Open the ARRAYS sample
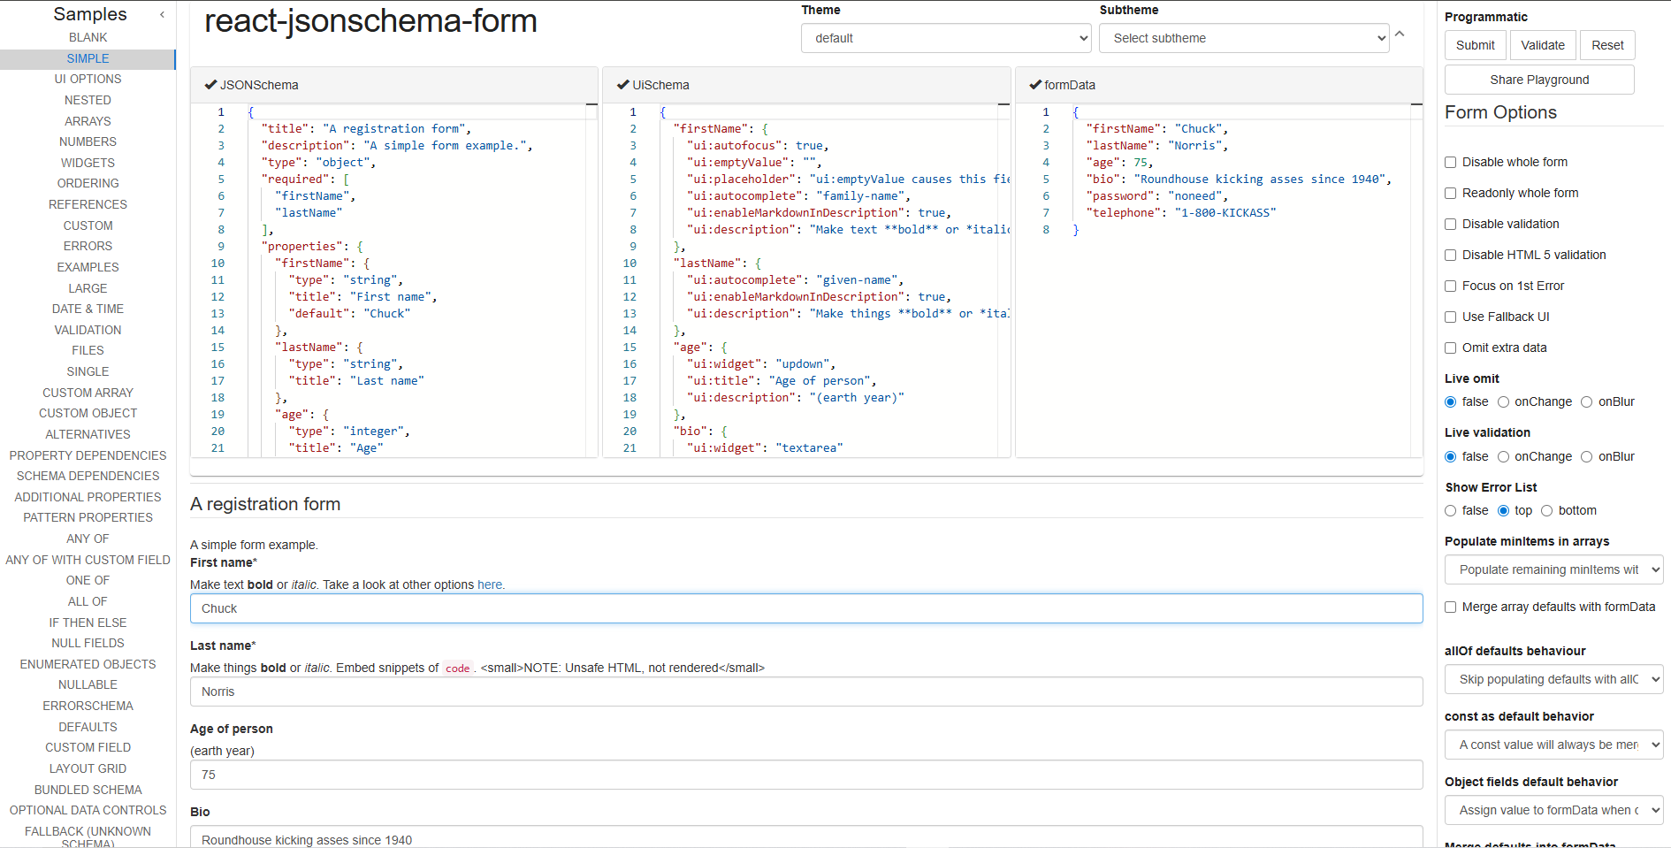 pos(88,121)
